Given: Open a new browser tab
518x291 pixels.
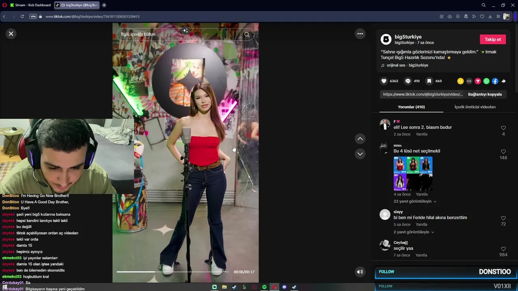Looking at the screenshot, I should click(104, 5).
